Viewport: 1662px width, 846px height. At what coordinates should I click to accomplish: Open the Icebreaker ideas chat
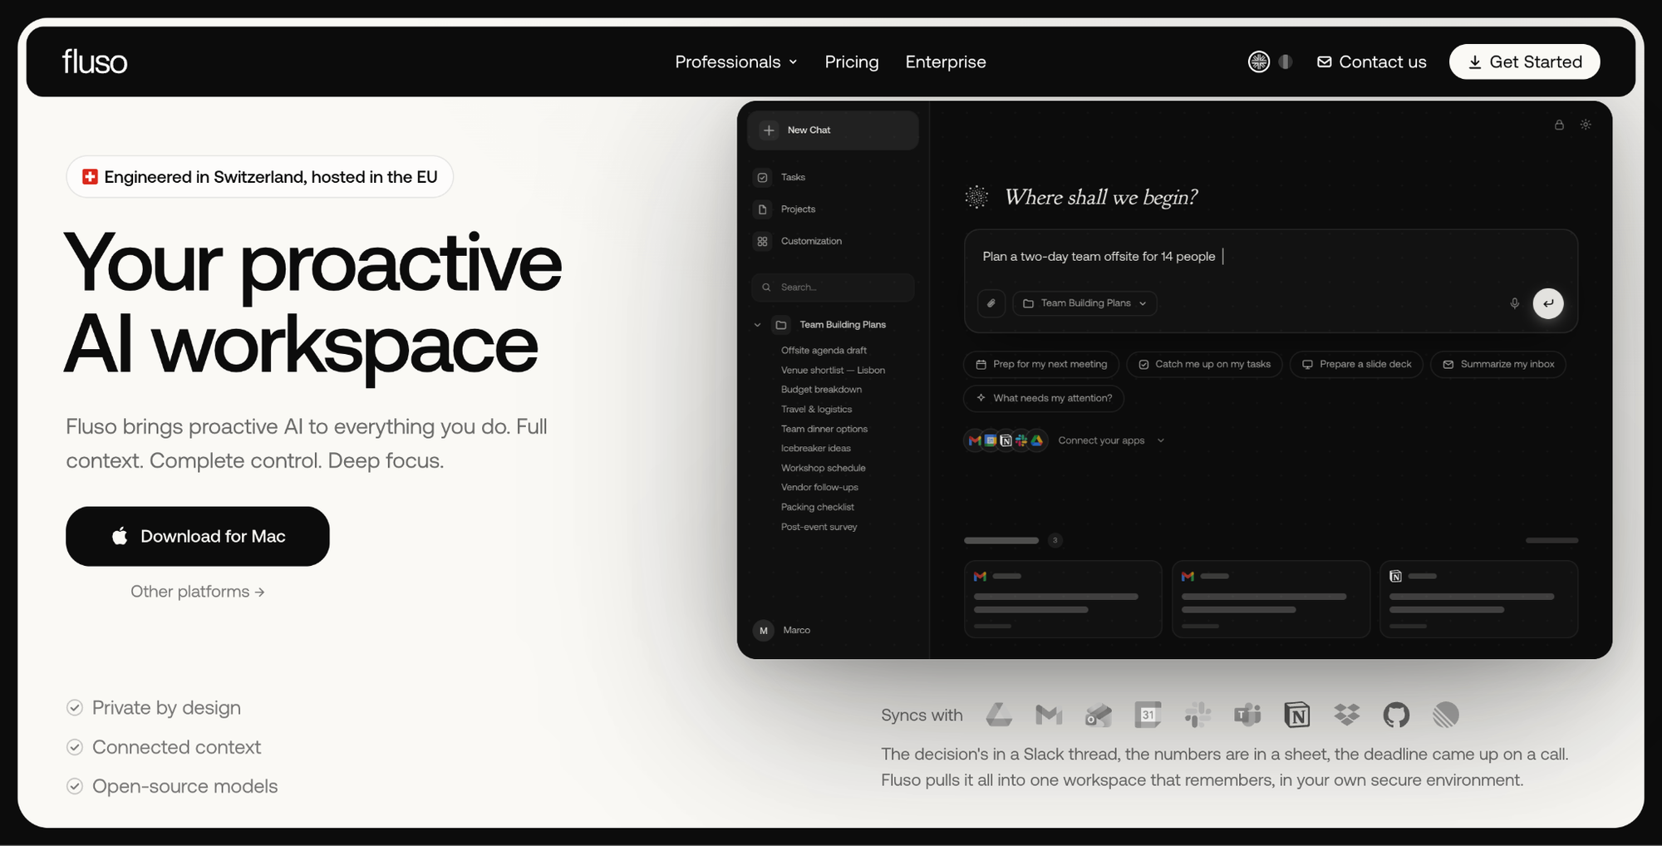tap(815, 449)
